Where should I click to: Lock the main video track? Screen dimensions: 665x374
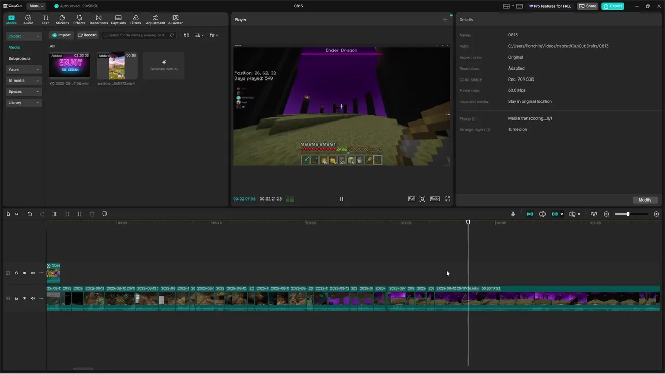(x=16, y=298)
